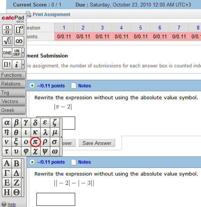This screenshot has width=201, height=207.
Task: Select the circled pi Greek letter
Action: tap(35, 142)
